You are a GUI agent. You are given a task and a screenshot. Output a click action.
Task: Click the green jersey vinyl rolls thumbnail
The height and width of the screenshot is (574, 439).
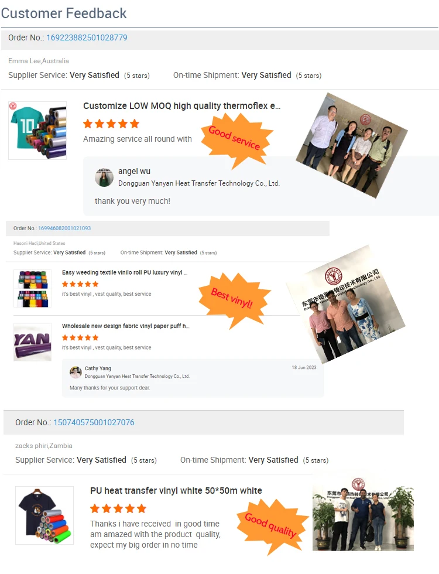37,131
